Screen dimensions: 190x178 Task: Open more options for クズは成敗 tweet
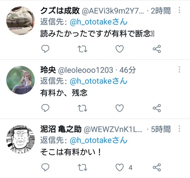click(x=179, y=10)
